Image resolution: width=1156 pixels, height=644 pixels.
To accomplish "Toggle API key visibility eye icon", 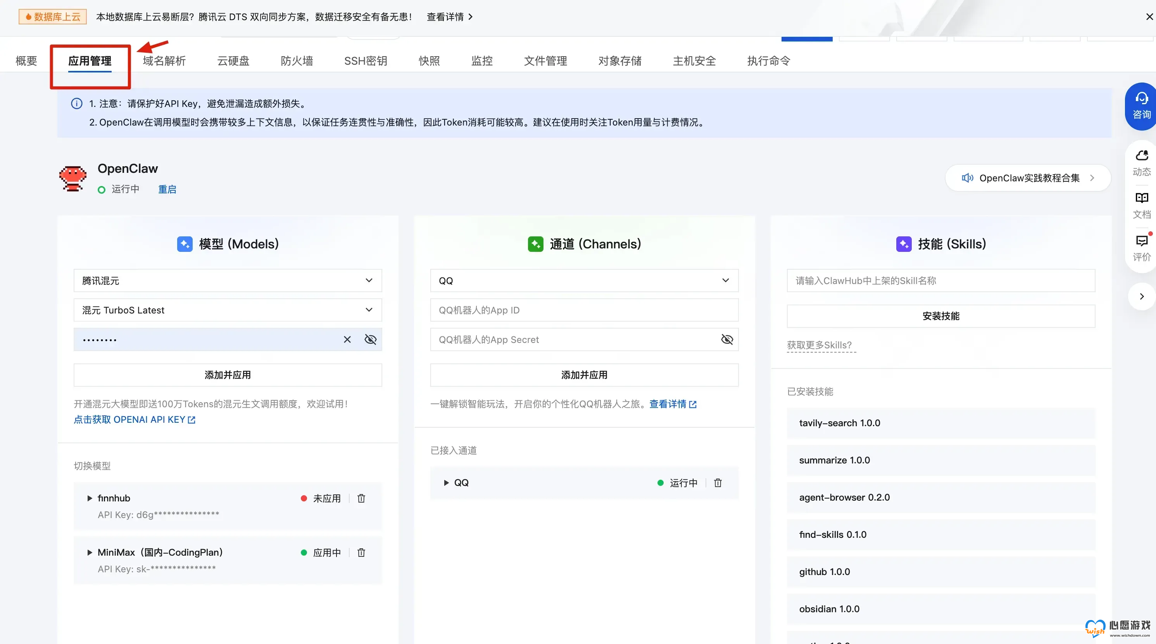I will (370, 339).
